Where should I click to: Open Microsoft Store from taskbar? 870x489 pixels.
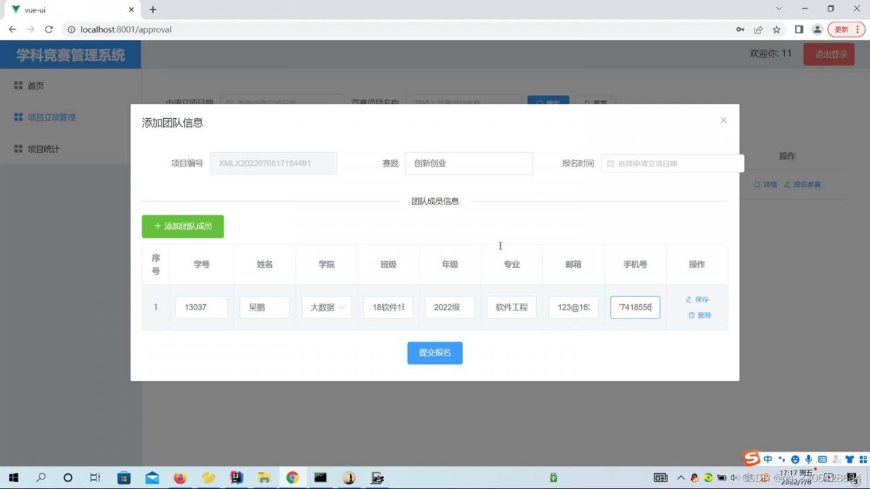pyautogui.click(x=124, y=477)
